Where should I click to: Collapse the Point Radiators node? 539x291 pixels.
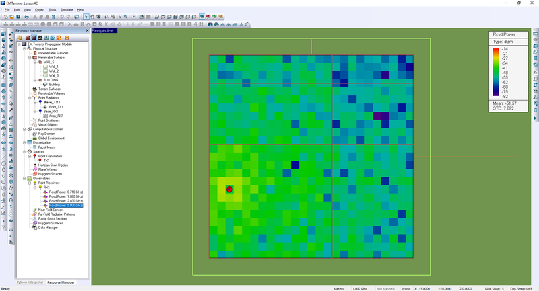30,97
